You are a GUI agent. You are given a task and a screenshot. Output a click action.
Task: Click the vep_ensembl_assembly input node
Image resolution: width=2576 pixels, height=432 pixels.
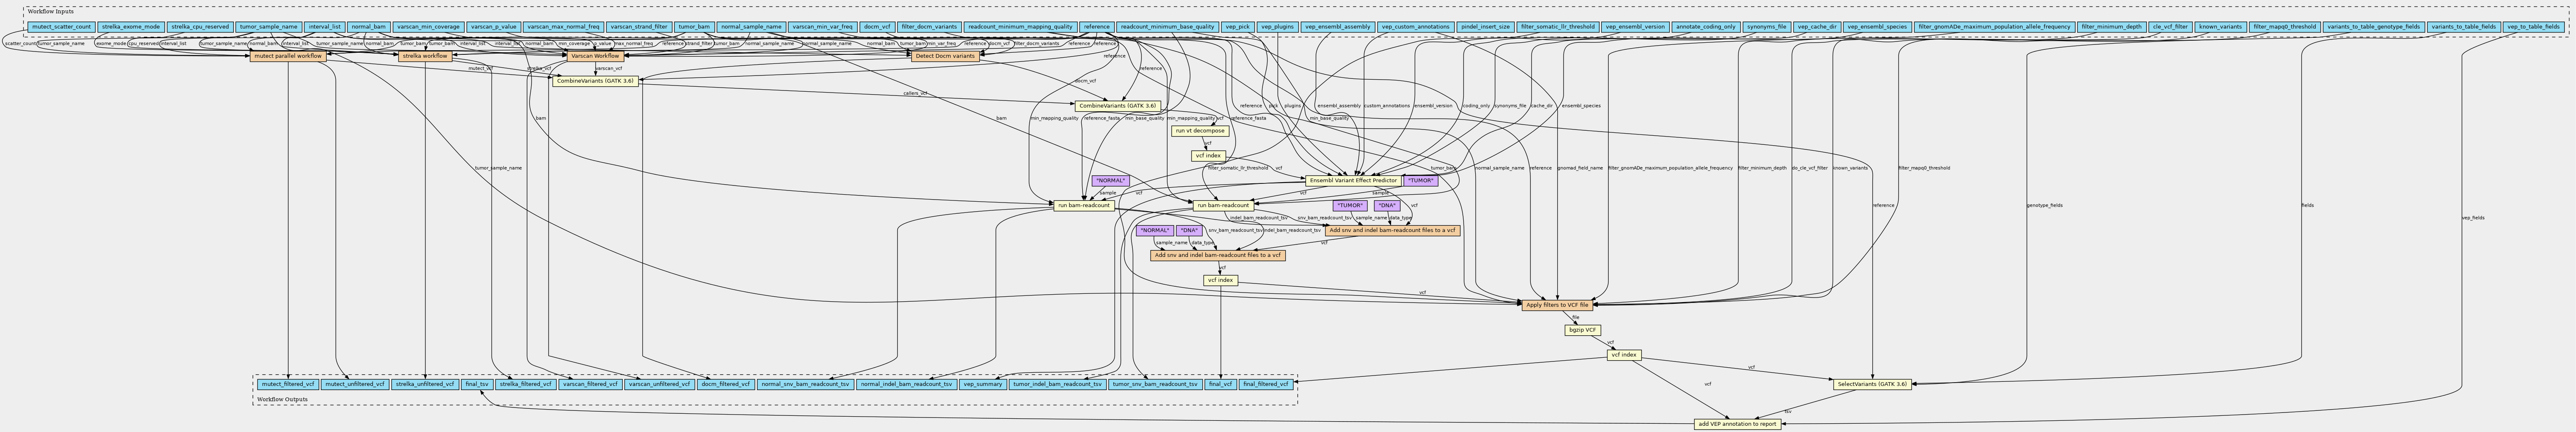[1337, 27]
